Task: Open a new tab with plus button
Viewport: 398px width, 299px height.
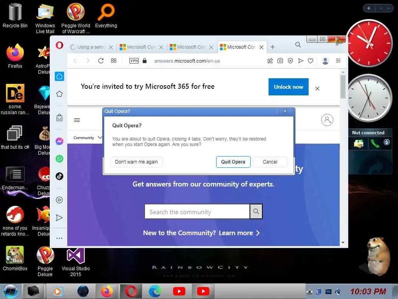Action: pos(272,47)
